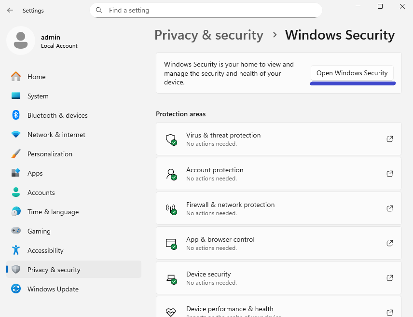Focus the Find a setting search box

pos(206,10)
